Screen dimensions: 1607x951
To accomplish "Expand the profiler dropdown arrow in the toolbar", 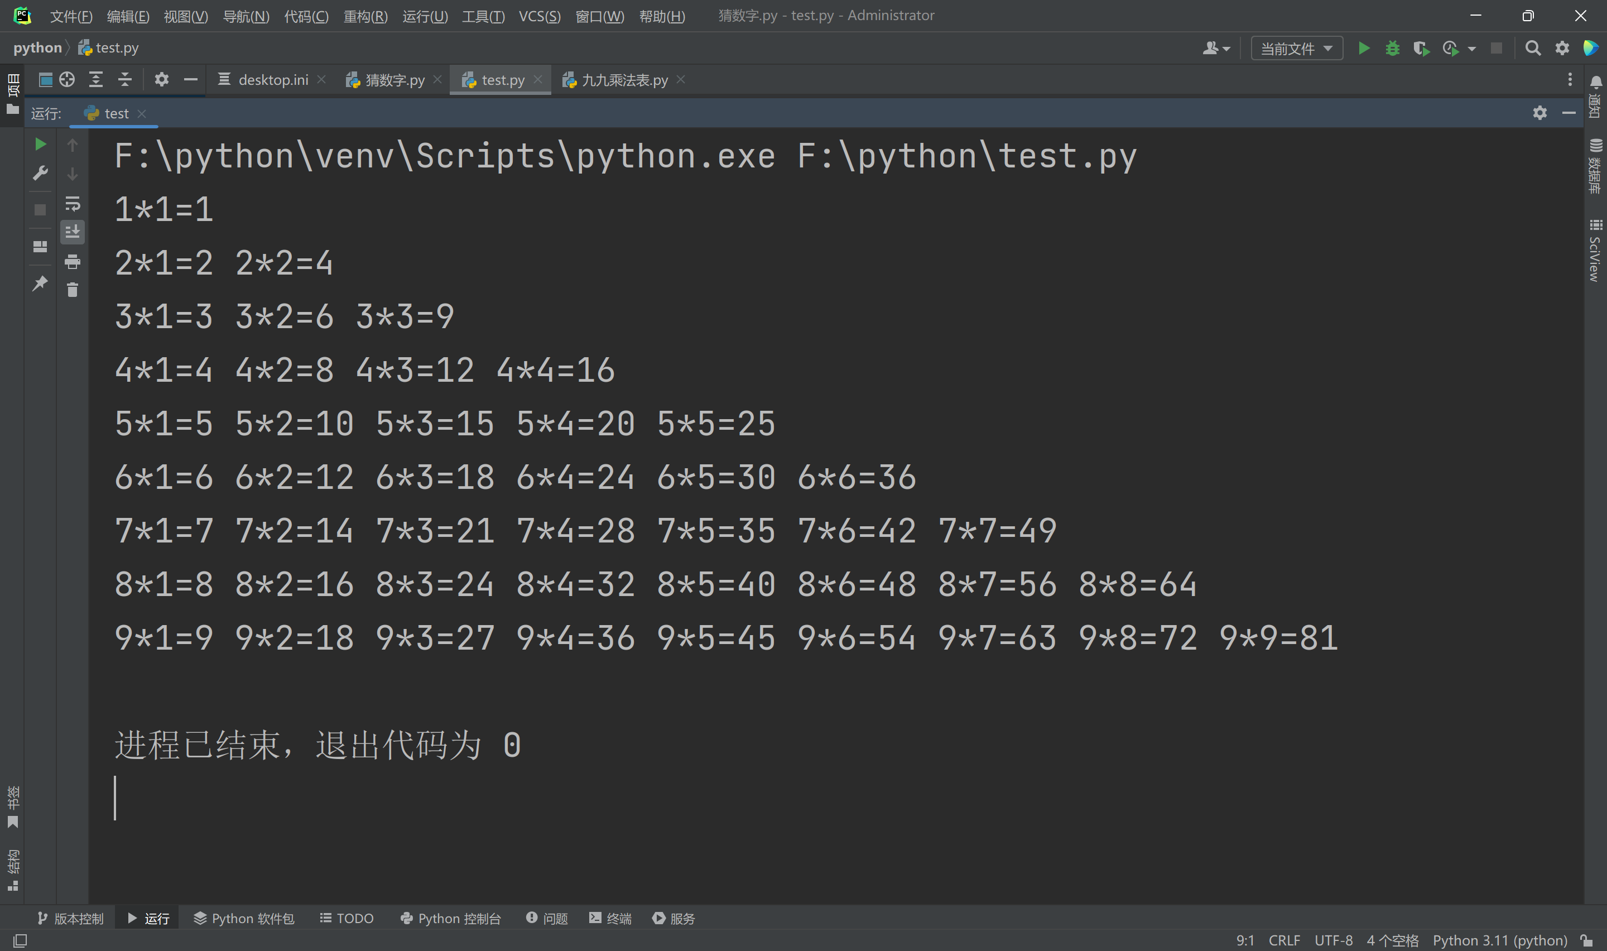I will 1472,49.
